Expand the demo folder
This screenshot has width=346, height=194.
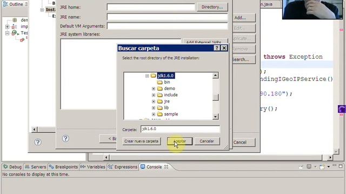tap(154, 88)
